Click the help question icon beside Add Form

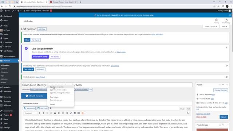click(51, 108)
